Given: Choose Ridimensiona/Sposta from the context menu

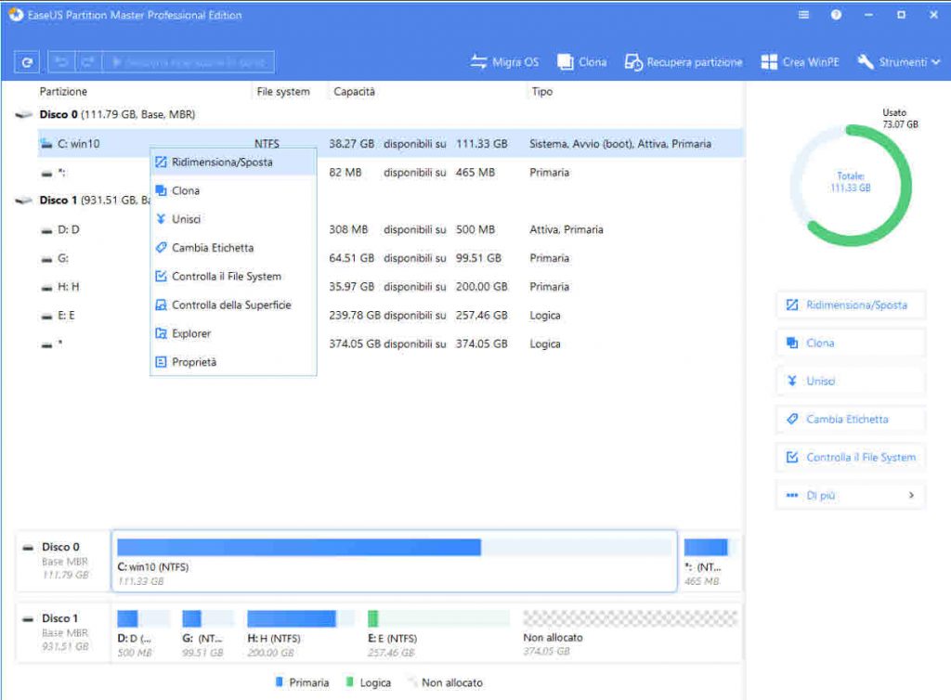Looking at the screenshot, I should [222, 162].
